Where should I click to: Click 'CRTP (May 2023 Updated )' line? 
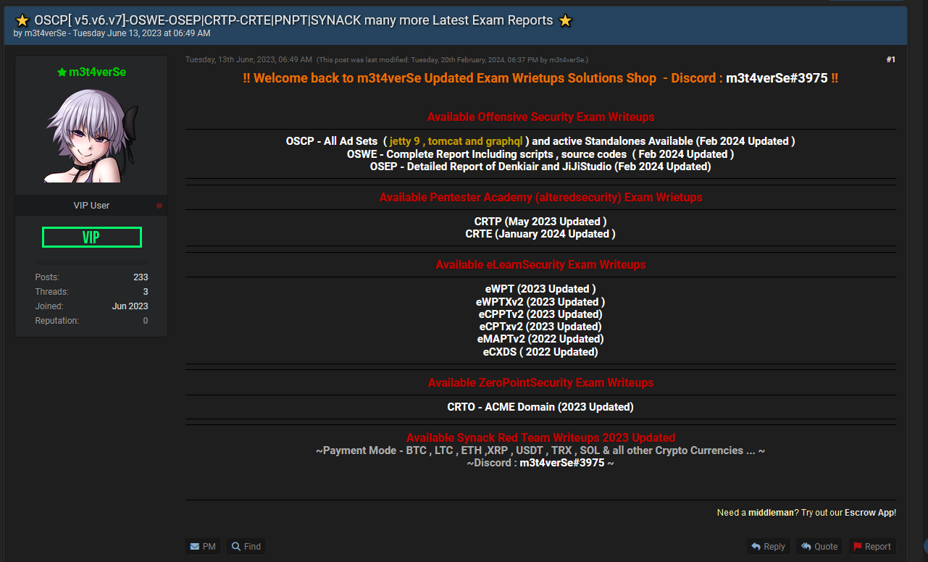pyautogui.click(x=540, y=221)
